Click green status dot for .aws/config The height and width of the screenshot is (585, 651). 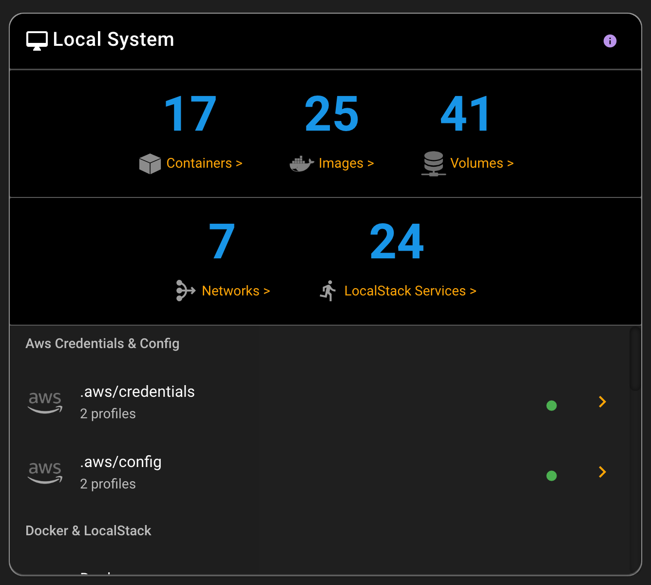click(x=552, y=476)
